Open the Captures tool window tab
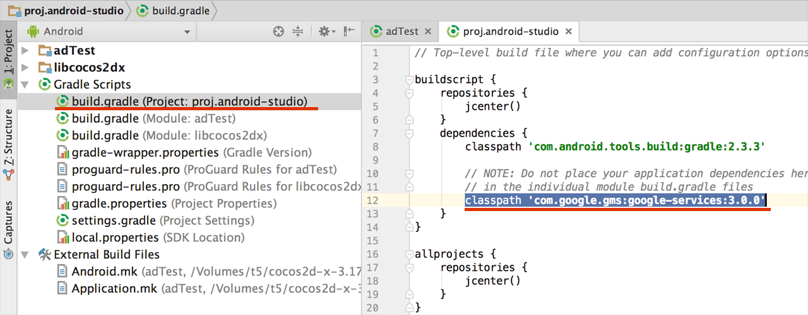The height and width of the screenshot is (315, 808). (x=8, y=224)
